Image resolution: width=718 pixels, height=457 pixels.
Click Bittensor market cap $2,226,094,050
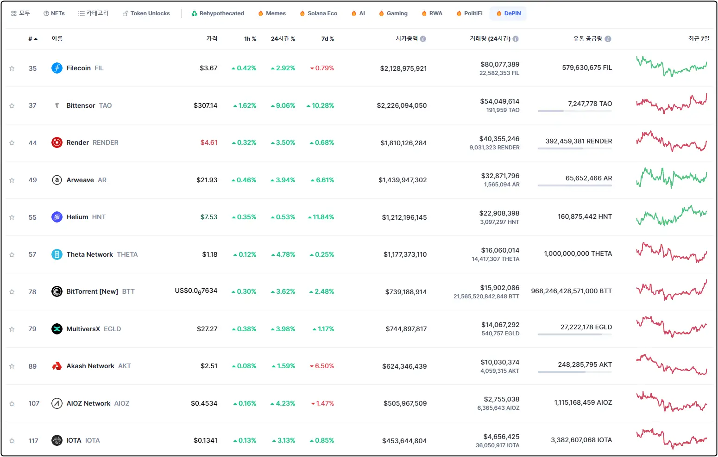pos(402,105)
